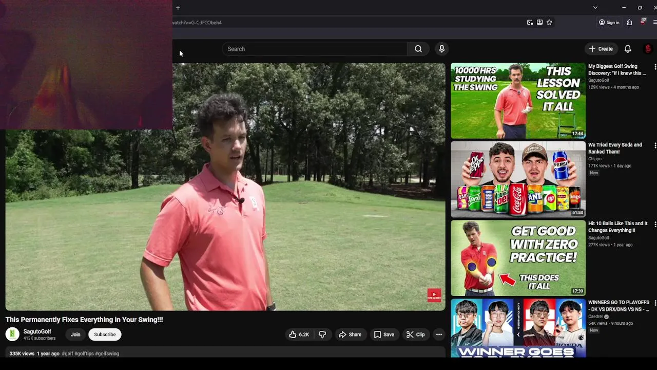Click '277K views • 1 year ago' text
This screenshot has height=370, width=657.
tap(610, 245)
